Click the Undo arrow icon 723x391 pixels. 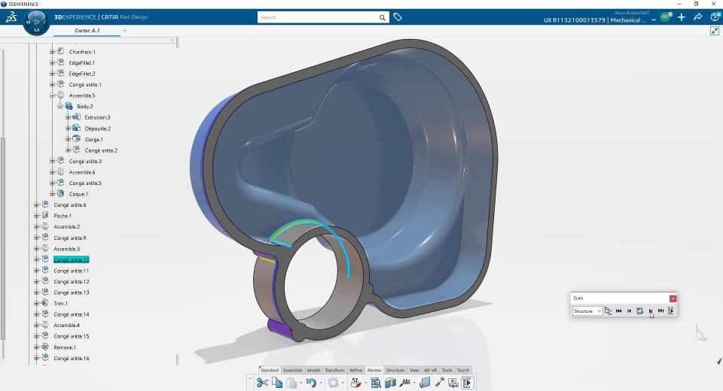pyautogui.click(x=311, y=382)
